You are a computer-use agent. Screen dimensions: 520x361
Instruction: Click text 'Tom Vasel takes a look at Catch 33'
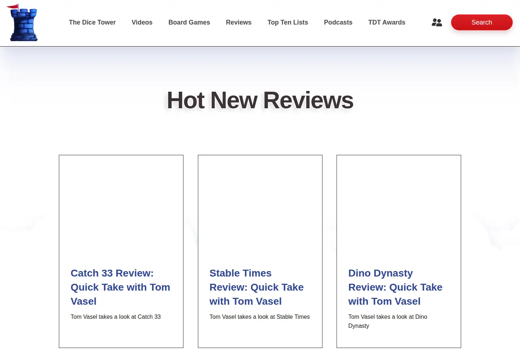coord(116,317)
